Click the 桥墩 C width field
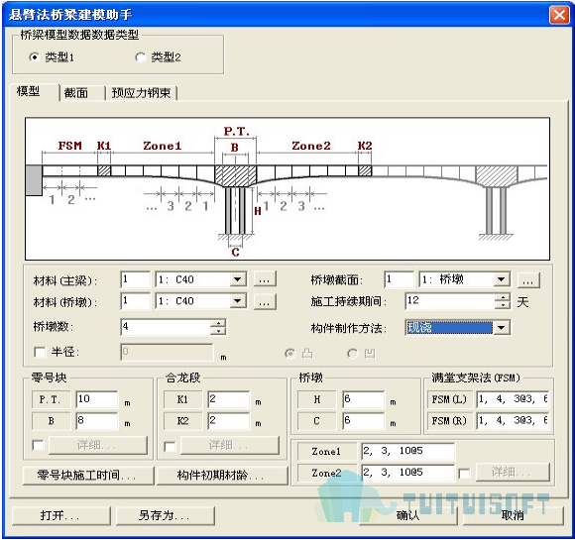Image resolution: width=575 pixels, height=540 pixels. (364, 420)
